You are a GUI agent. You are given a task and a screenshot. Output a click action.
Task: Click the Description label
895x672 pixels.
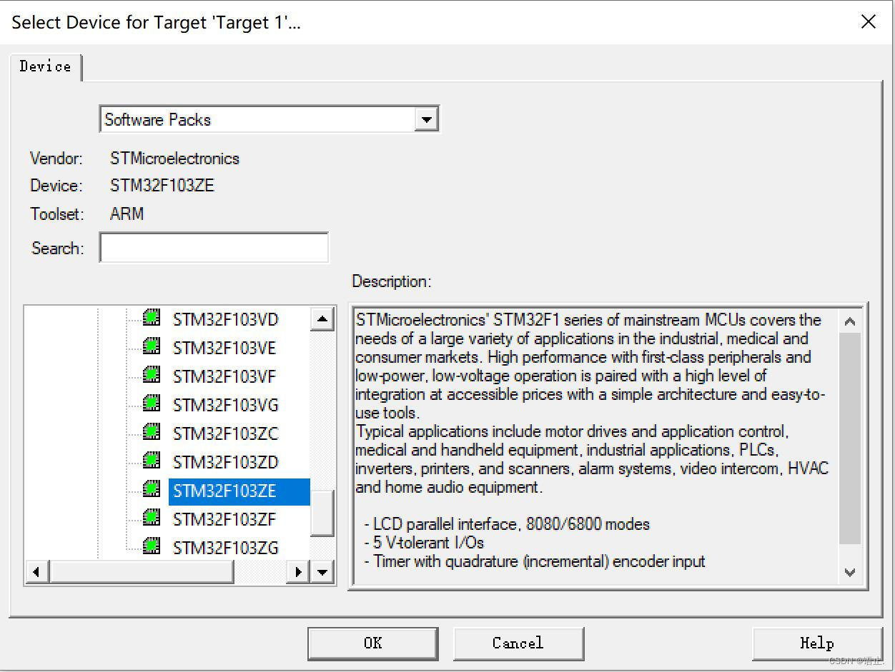pyautogui.click(x=392, y=281)
